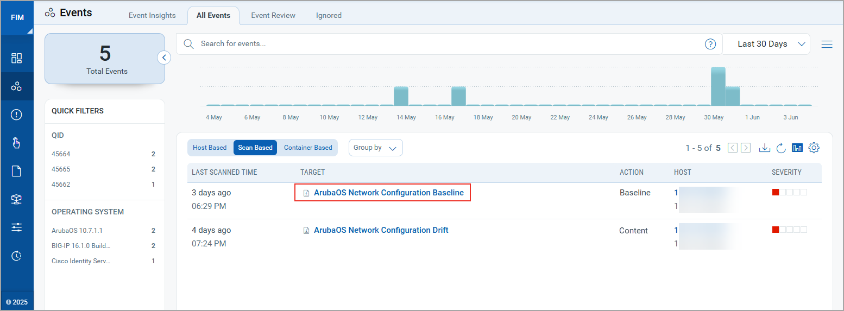This screenshot has height=311, width=844.
Task: Open search help question mark icon
Action: [x=710, y=44]
